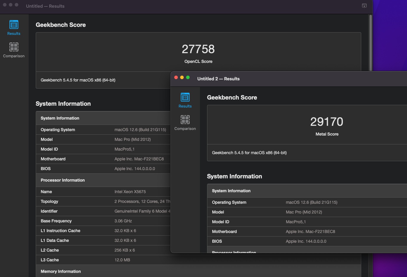Click Topology row value 2 Processors, 12 Cores
The width and height of the screenshot is (407, 277).
(142, 201)
